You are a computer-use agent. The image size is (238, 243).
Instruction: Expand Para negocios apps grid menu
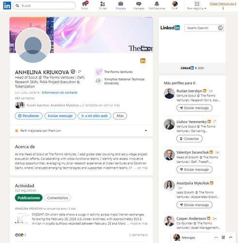(x=197, y=5)
